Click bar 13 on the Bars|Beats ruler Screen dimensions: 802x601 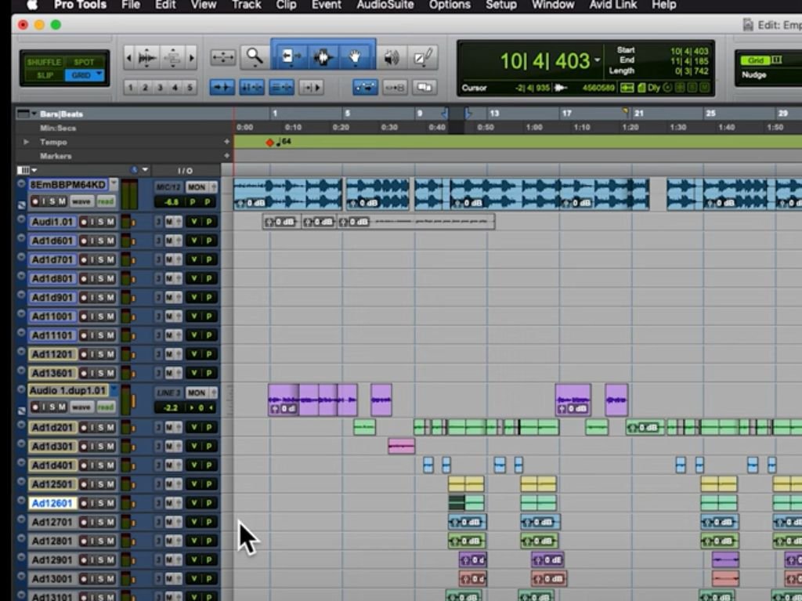[x=494, y=114]
